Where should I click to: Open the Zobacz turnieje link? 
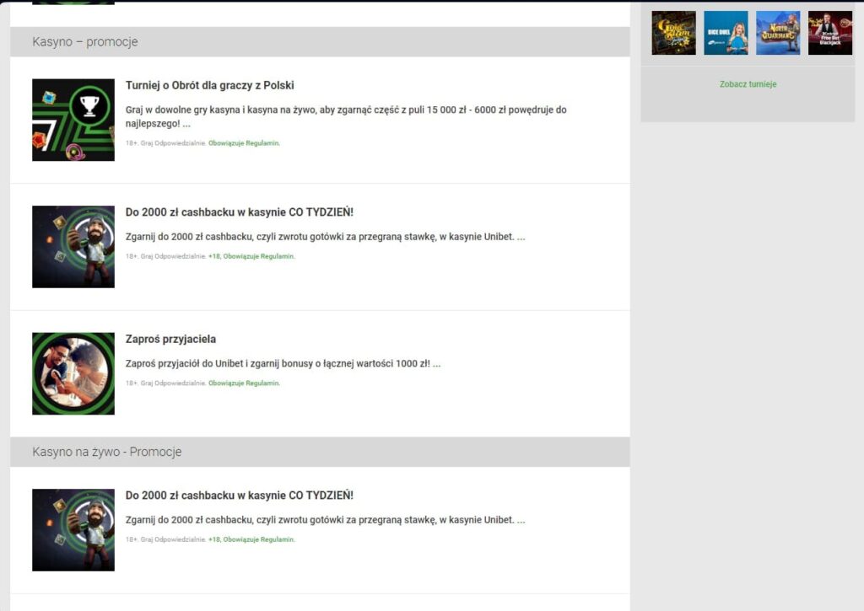click(749, 85)
